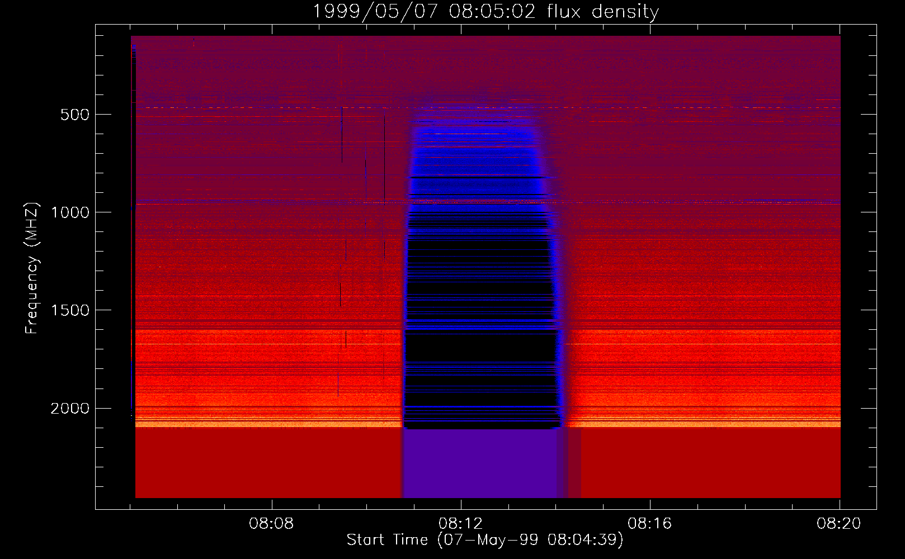Click the 08:16 time tick label

649,524
